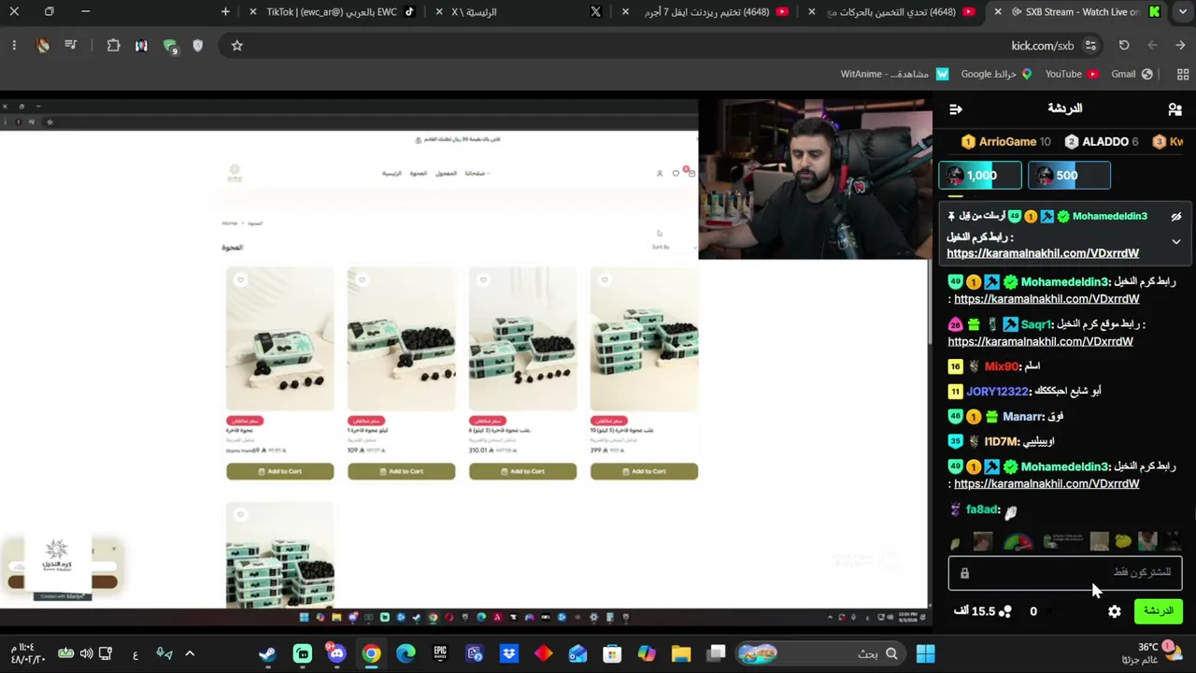Open the rightmost stacked dates product image
1196x673 pixels.
coord(644,339)
